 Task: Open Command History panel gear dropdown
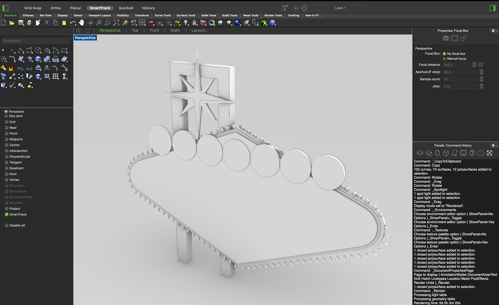pyautogui.click(x=494, y=145)
